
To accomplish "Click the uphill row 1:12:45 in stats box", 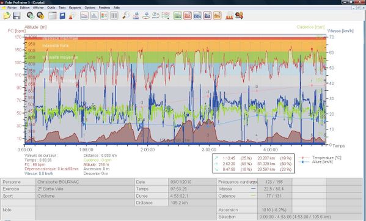I will (x=253, y=158).
